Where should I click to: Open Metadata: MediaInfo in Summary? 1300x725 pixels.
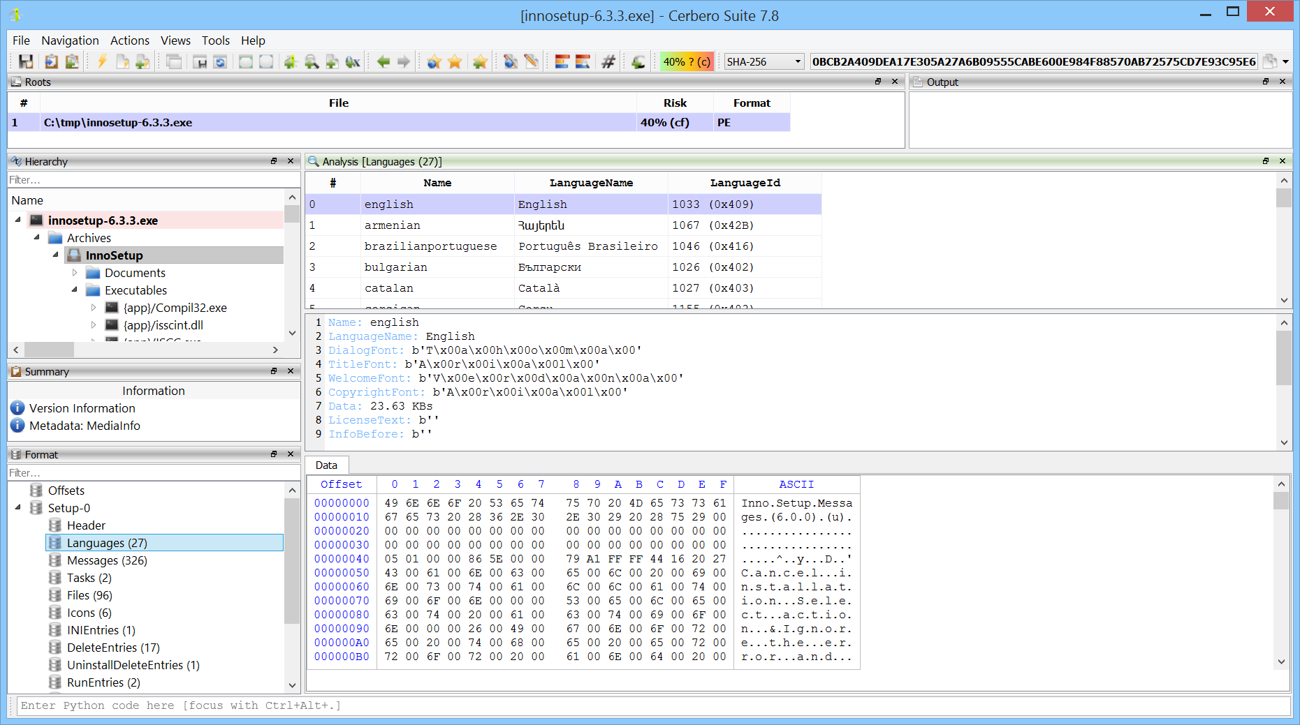coord(85,426)
